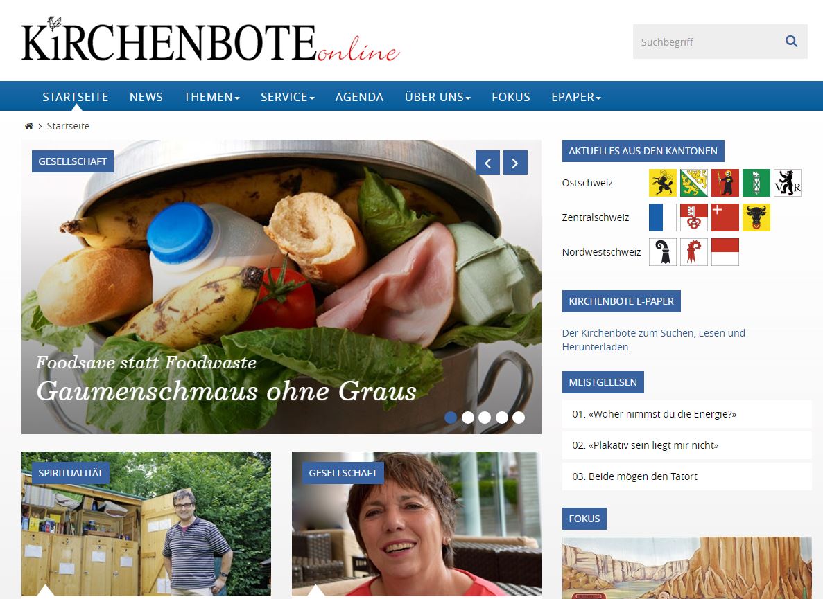
Task: Show previous slide with left arrow
Action: [x=487, y=163]
